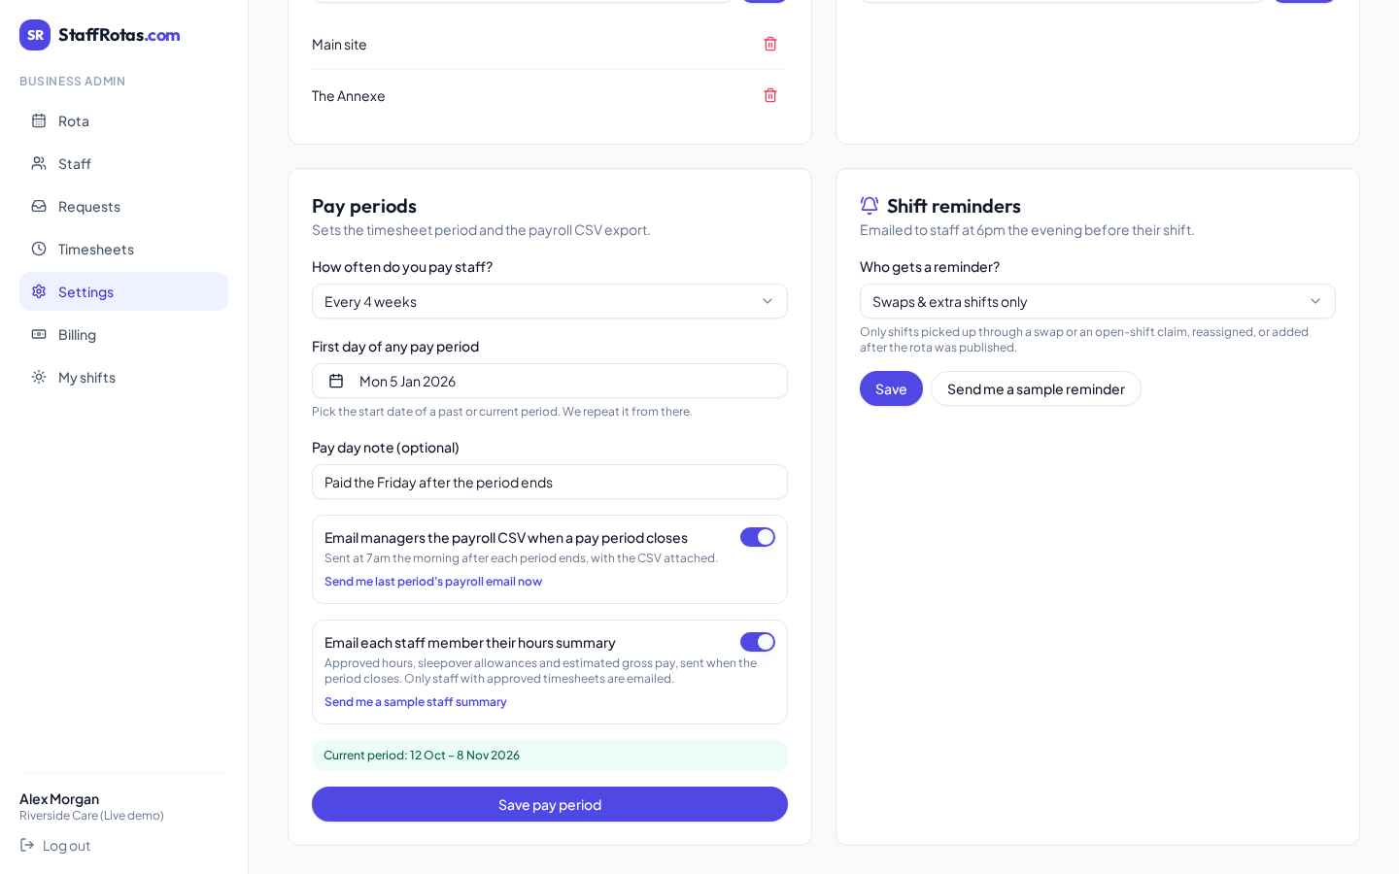Click the Save pay period button
Viewport: 1399px width, 874px height.
click(x=550, y=804)
